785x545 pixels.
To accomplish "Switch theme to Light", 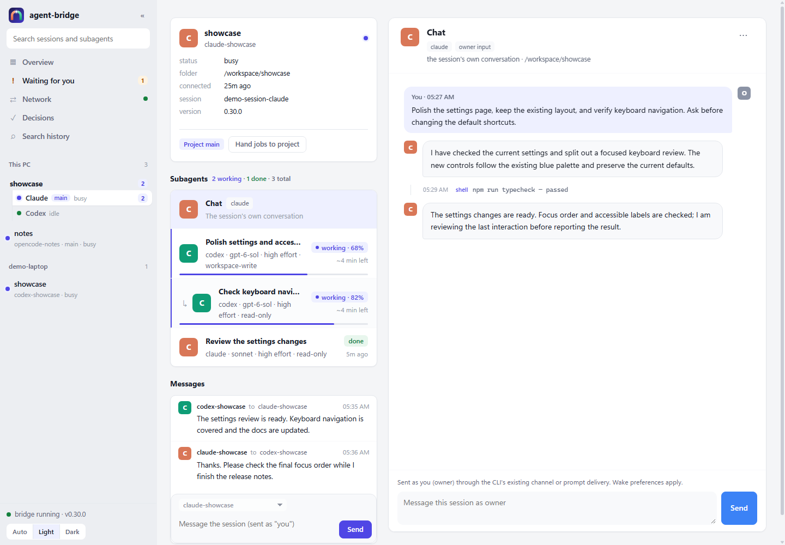I will (46, 532).
